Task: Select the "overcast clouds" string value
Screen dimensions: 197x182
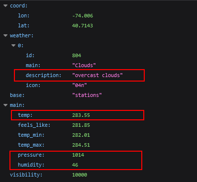Action: [x=98, y=75]
